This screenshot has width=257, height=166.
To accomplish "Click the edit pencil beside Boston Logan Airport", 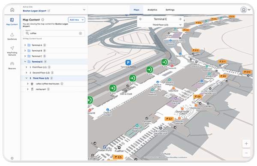I will click(49, 11).
